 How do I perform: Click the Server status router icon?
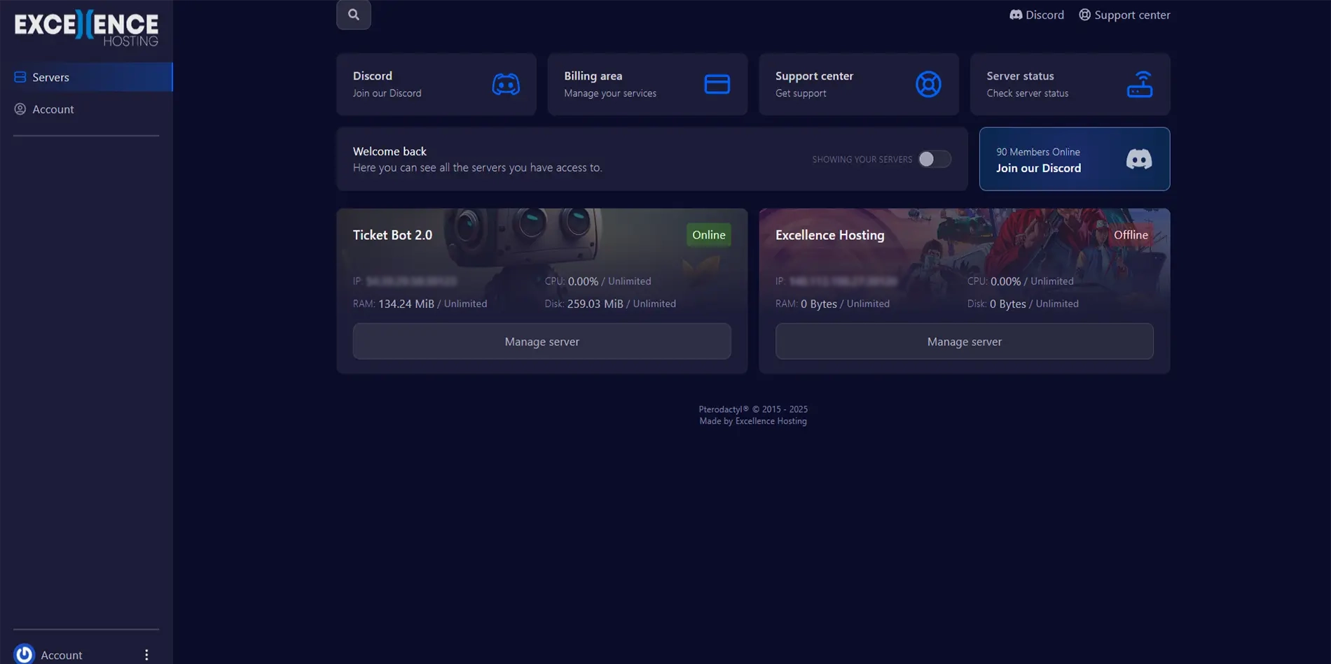1139,84
